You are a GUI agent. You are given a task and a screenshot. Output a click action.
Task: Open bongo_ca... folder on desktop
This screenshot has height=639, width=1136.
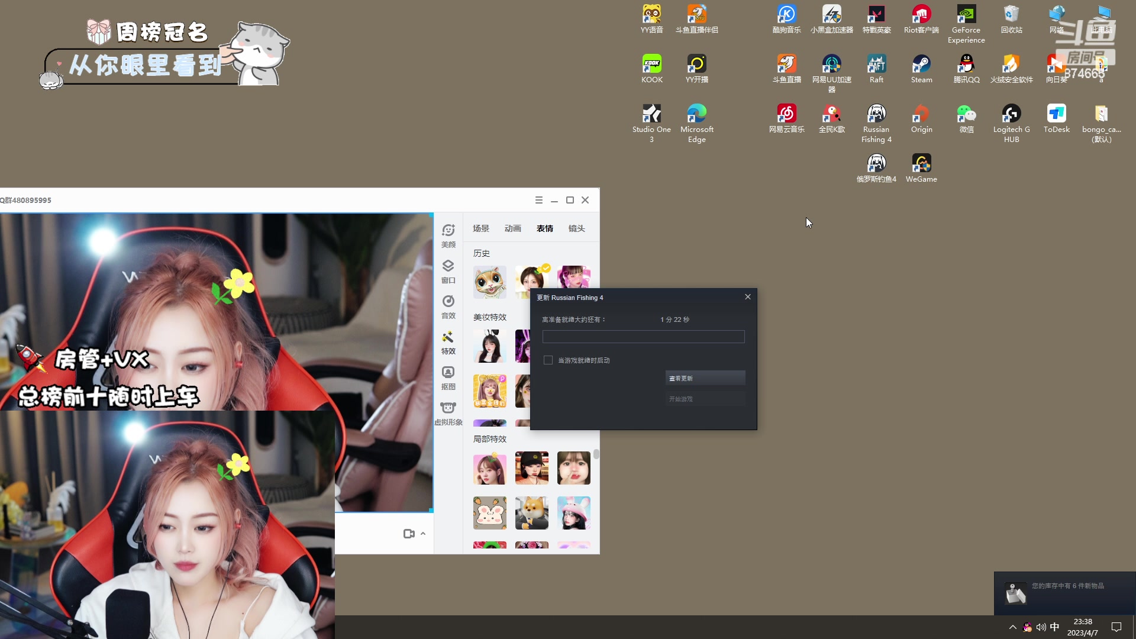tap(1101, 123)
